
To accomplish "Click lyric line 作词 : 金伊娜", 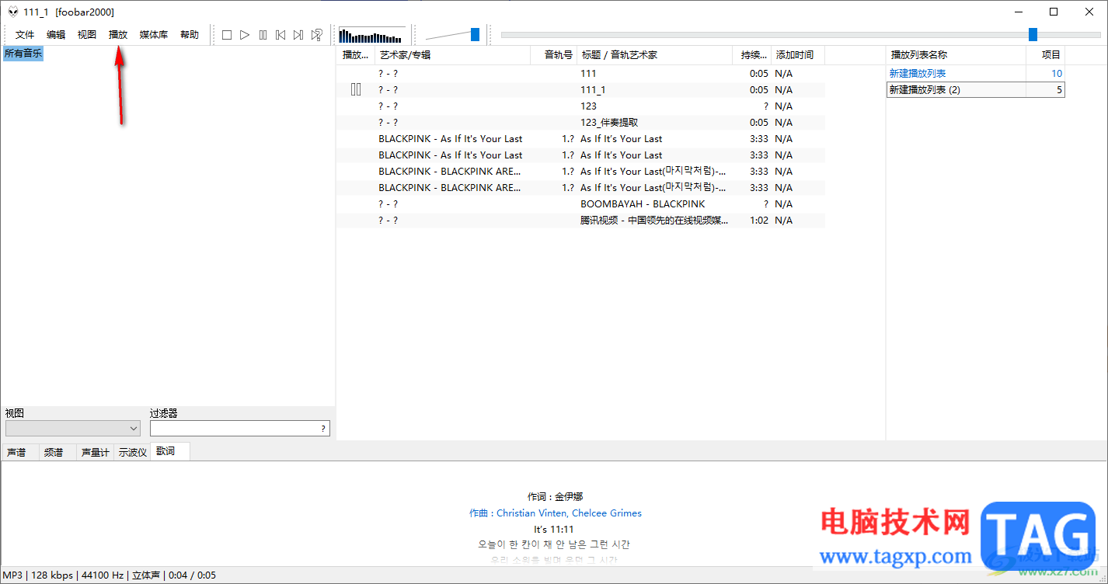I will tap(555, 496).
